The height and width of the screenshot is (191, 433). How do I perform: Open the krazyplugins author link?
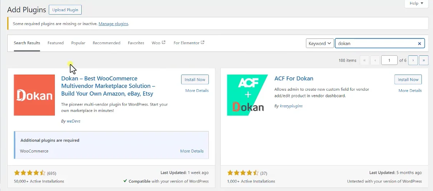coord(291,106)
